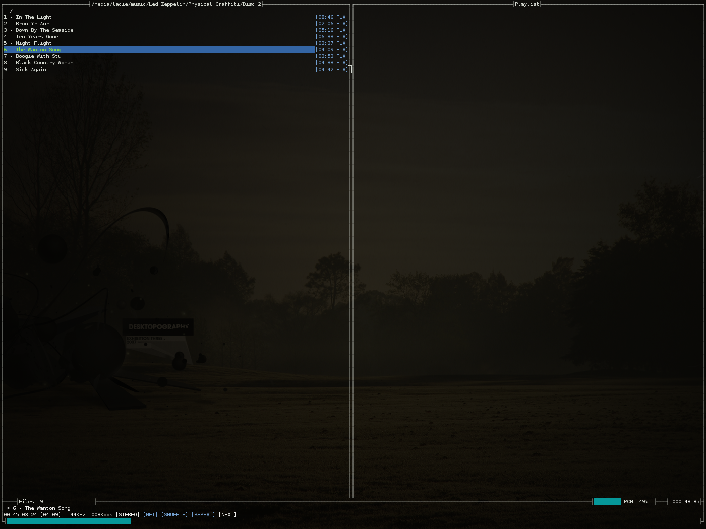
Task: Click the 44KHz sample rate display
Action: [78, 515]
